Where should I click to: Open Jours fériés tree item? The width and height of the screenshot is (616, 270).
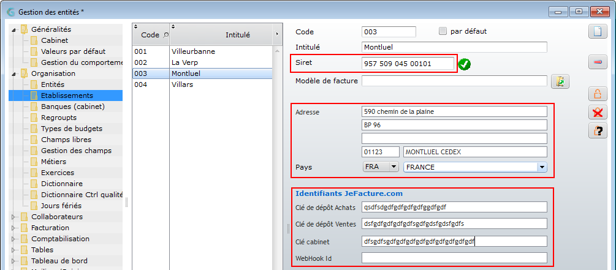[x=61, y=206]
